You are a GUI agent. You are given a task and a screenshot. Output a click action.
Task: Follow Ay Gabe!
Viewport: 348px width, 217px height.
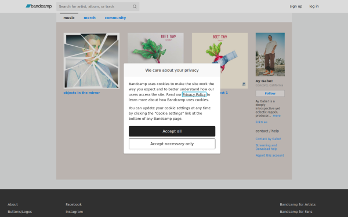(x=270, y=93)
